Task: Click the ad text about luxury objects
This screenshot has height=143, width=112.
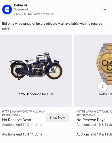Action: click(x=52, y=26)
